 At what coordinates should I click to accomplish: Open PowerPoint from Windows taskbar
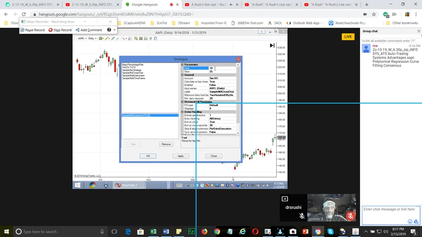click(305, 232)
